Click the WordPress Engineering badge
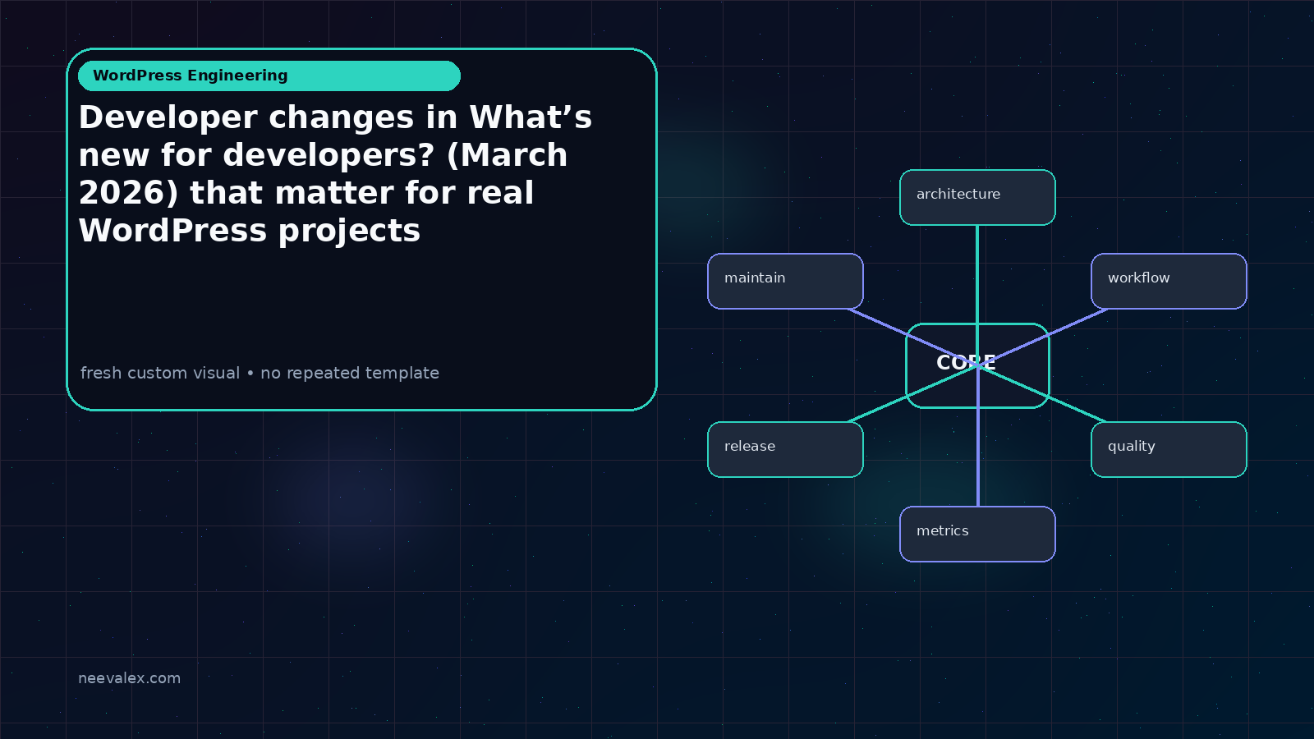The height and width of the screenshot is (739, 1314). pos(269,76)
